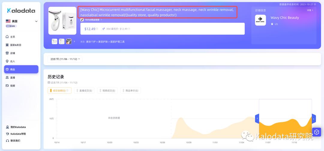The width and height of the screenshot is (324, 151).
Task: Click info icon in 成交金额($) chip
Action: click(x=67, y=90)
